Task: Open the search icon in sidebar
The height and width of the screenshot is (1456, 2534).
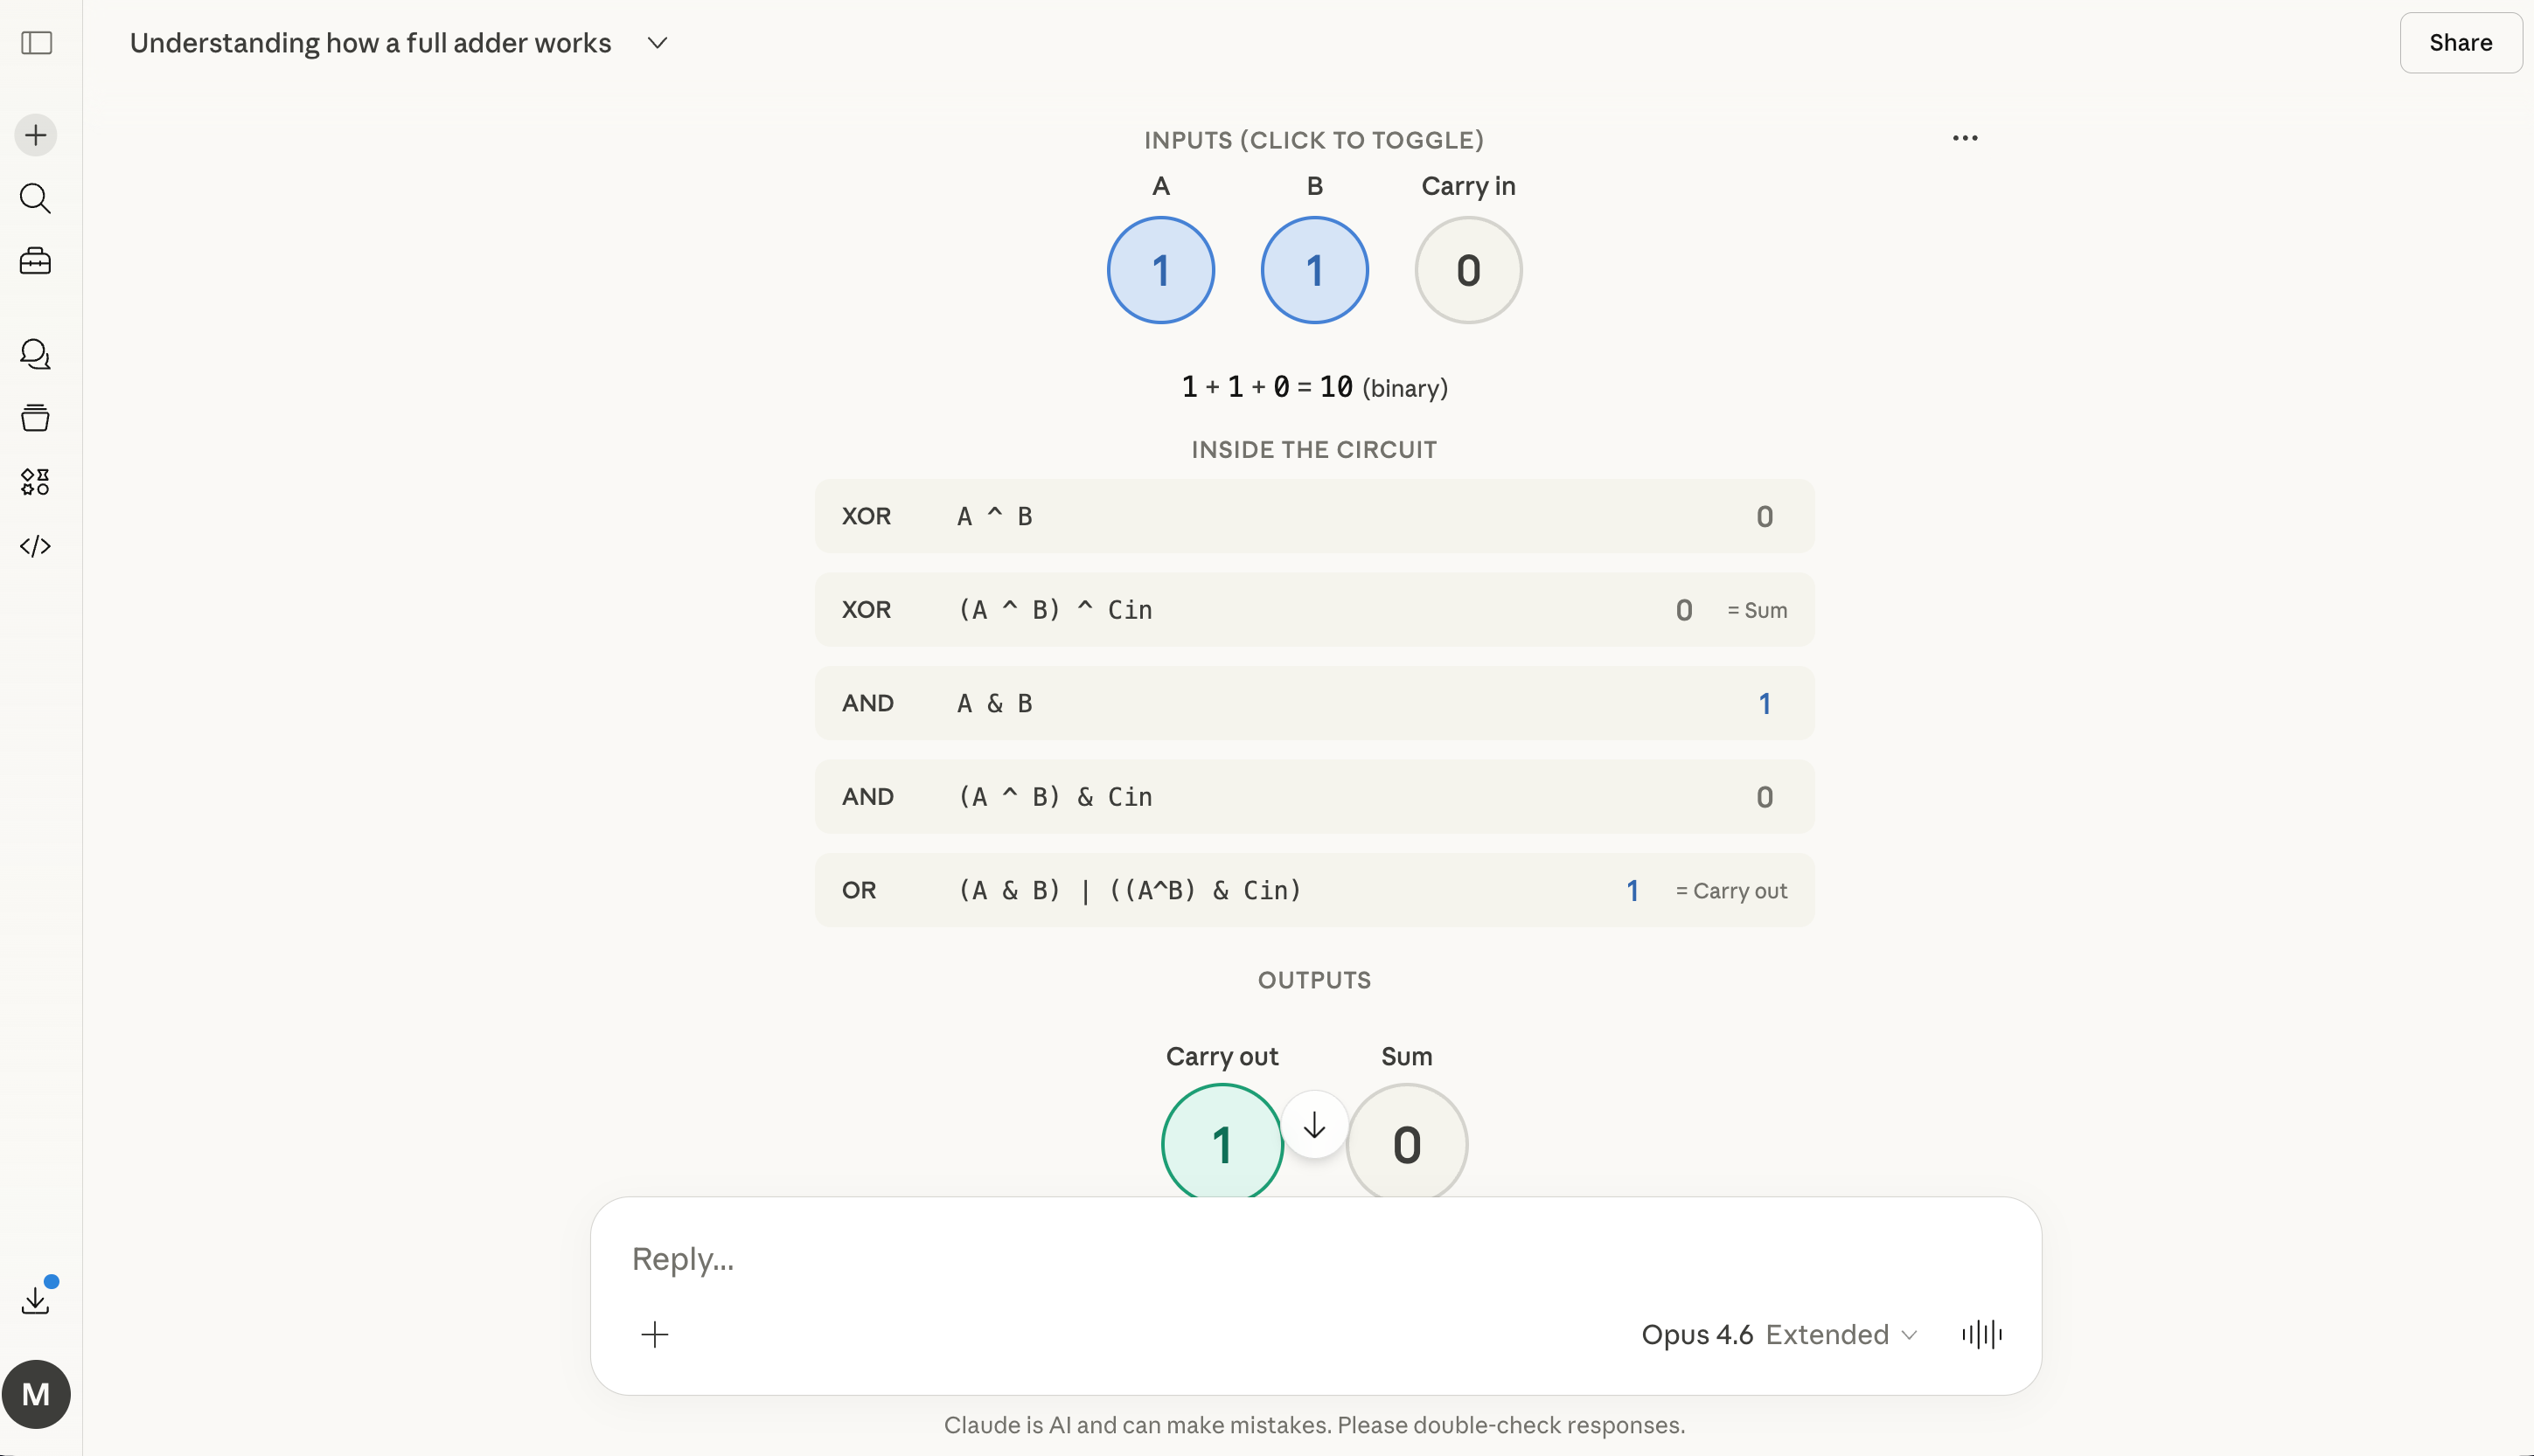Action: (36, 198)
